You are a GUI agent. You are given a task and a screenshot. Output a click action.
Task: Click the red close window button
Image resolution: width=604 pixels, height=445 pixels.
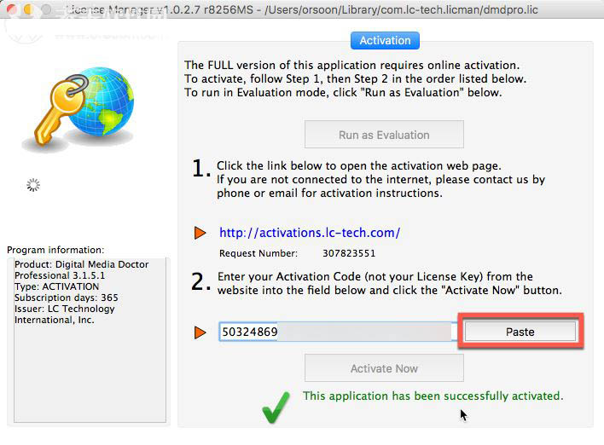tap(12, 9)
